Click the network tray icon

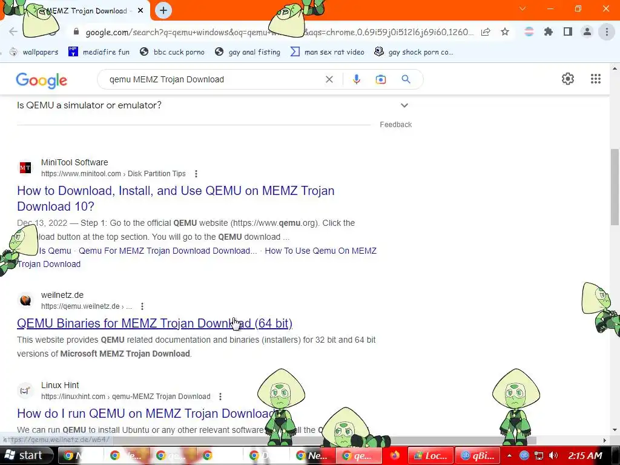click(x=538, y=455)
